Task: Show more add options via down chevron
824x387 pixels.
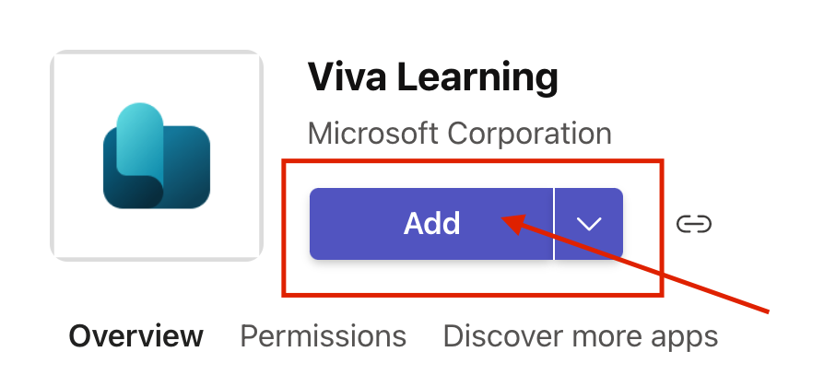Action: [x=589, y=224]
